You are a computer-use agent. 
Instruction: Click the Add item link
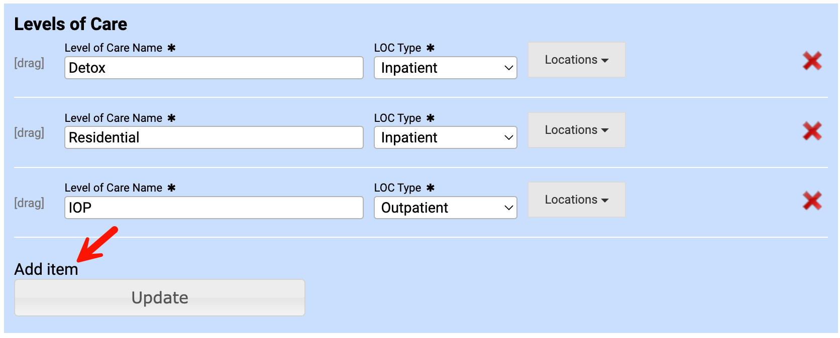45,269
